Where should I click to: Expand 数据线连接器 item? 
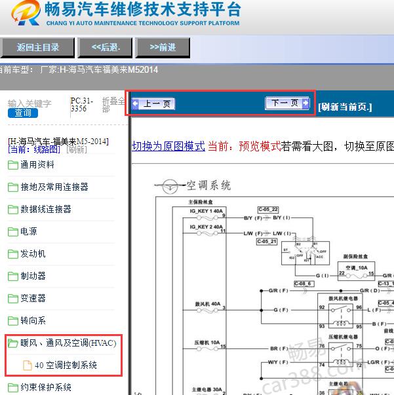pyautogui.click(x=46, y=209)
